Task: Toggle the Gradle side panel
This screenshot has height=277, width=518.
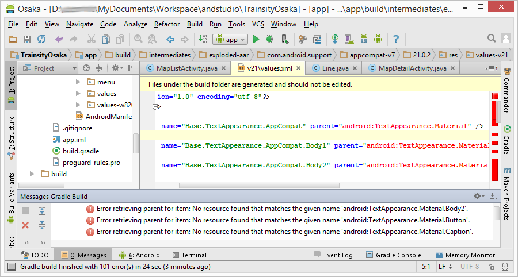Action: (506, 140)
